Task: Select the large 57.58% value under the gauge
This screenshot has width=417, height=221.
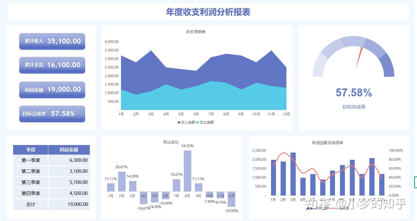Action: click(354, 93)
